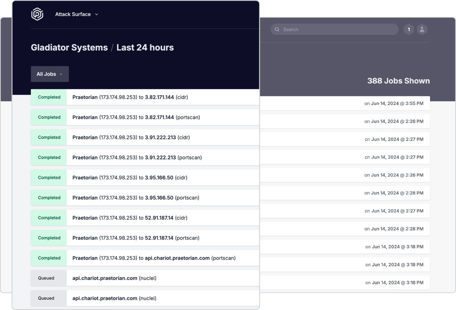Select the 3.91.222.213 (cidr) job row
Image resolution: width=456 pixels, height=310 pixels.
coord(145,137)
